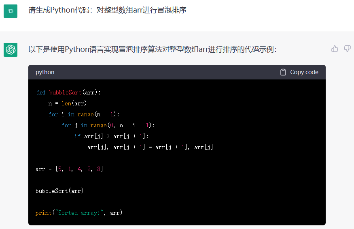Image resolution: width=354 pixels, height=229 pixels.
Task: Click the if arr[j] > arr[j + 1] line
Action: 114,136
